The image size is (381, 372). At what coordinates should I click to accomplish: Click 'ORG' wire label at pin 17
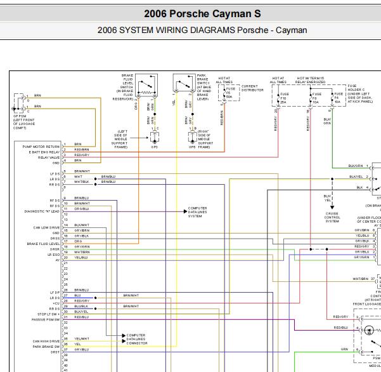point(78,241)
